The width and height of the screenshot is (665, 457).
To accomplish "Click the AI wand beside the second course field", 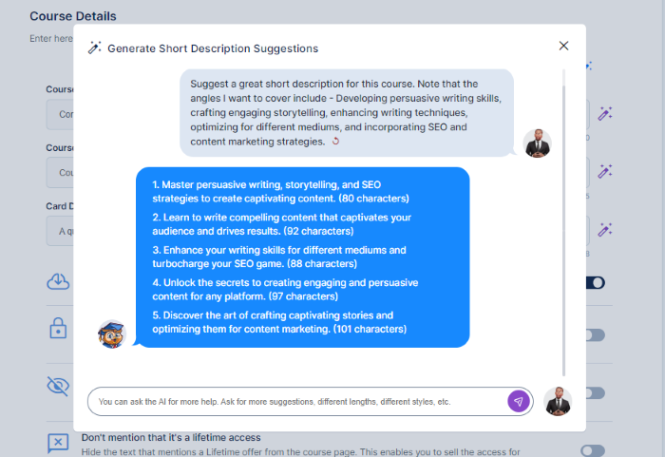I will coord(605,171).
